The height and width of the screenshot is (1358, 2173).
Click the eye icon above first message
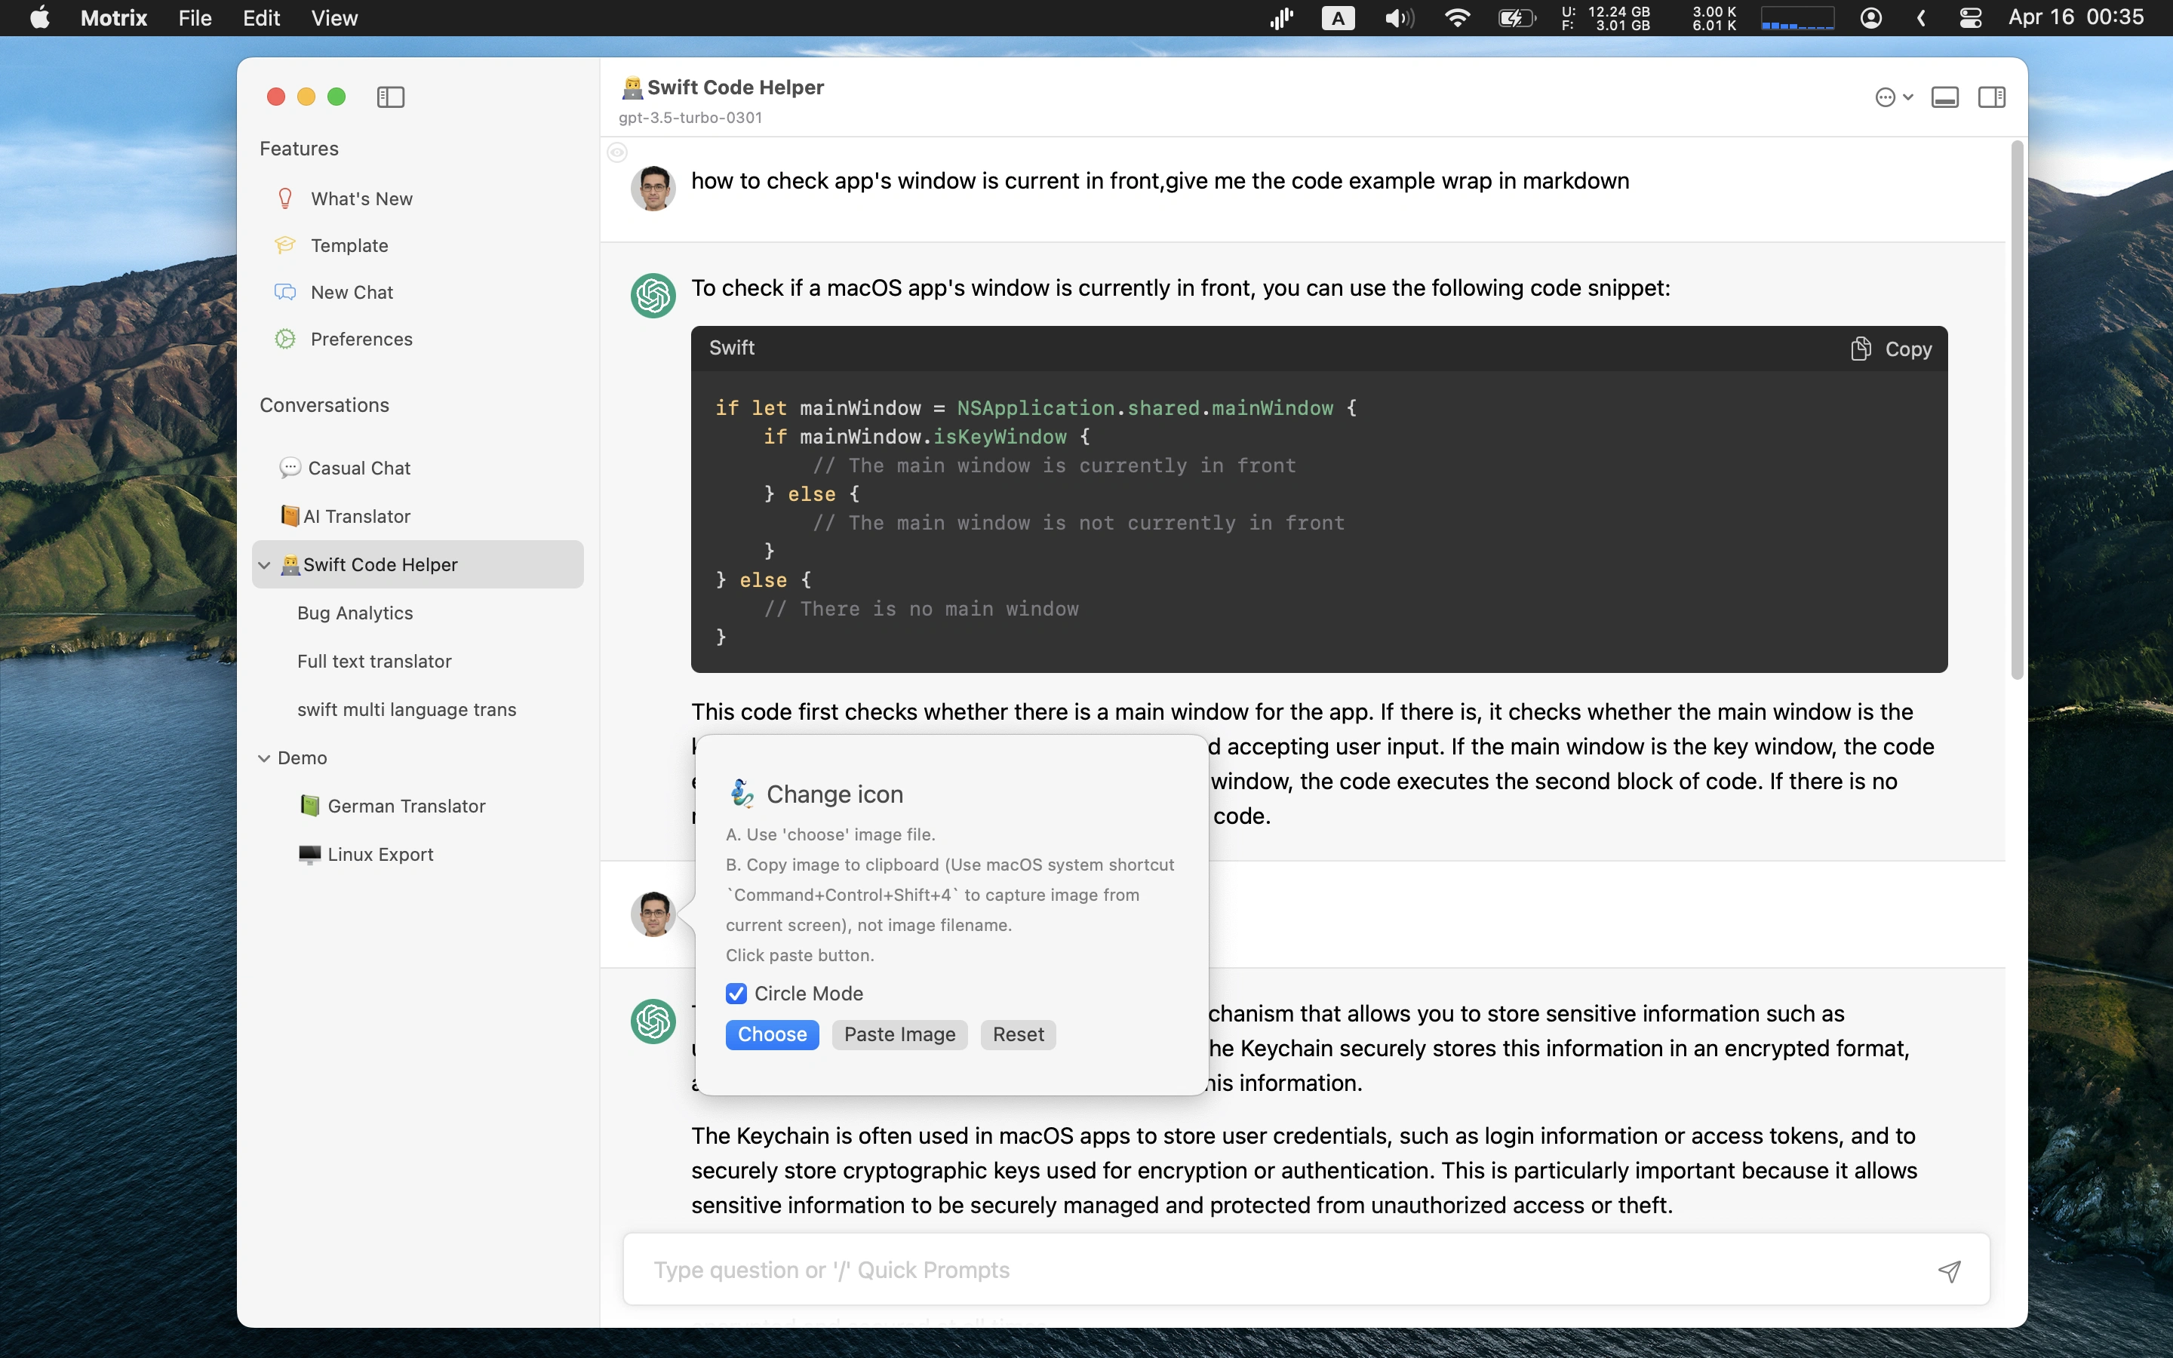(617, 152)
